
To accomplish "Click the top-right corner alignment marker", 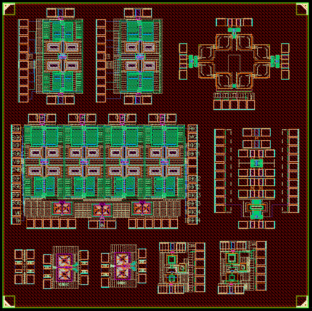I will point(302,9).
